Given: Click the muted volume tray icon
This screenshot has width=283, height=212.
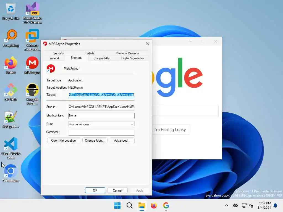Looking at the screenshot, I should click(251, 205).
